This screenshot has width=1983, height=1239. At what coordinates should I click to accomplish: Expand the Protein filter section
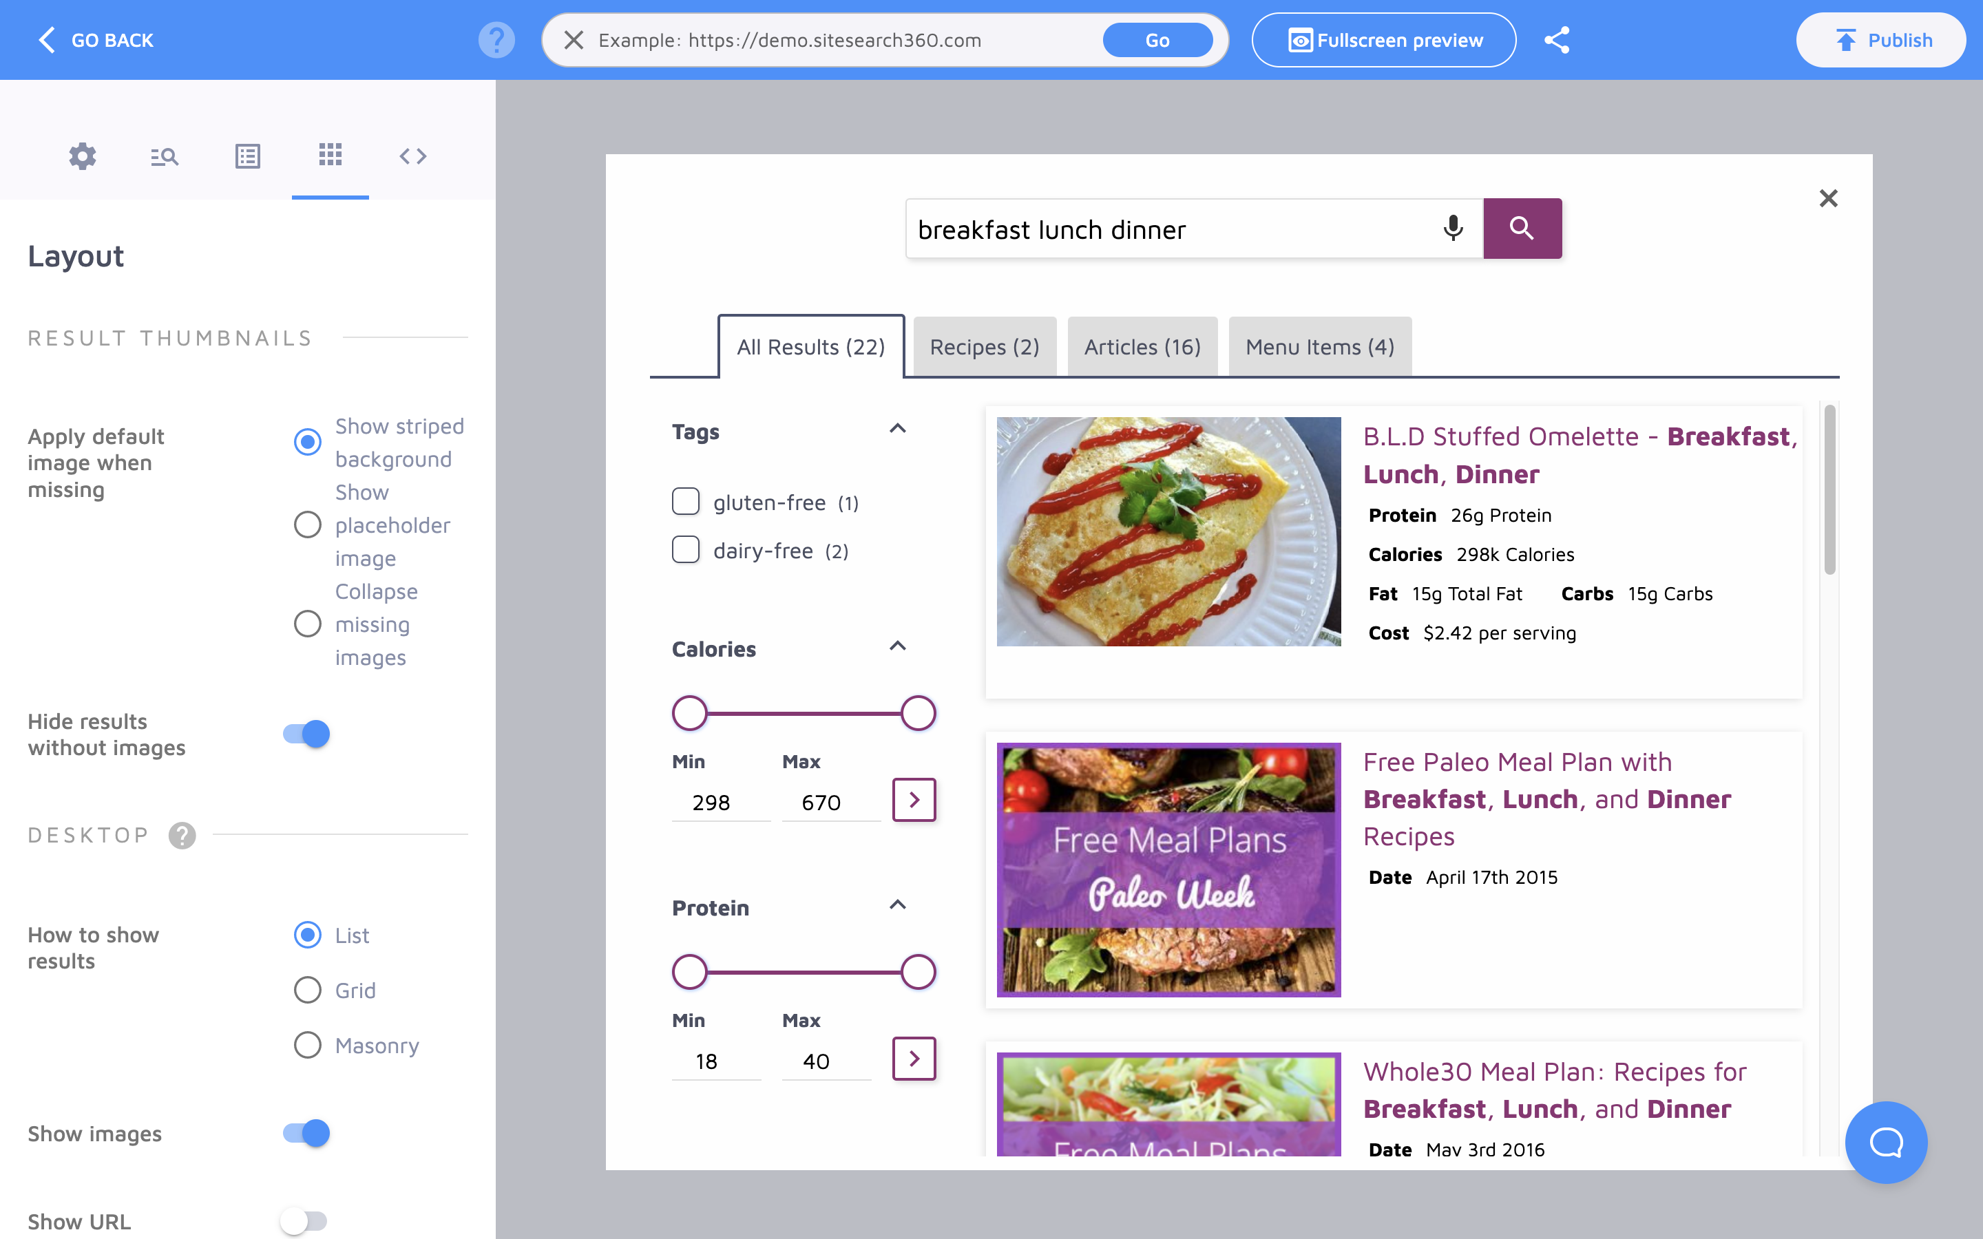(x=896, y=907)
